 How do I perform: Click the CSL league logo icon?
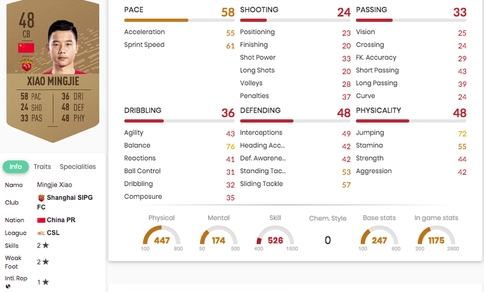[x=41, y=233]
